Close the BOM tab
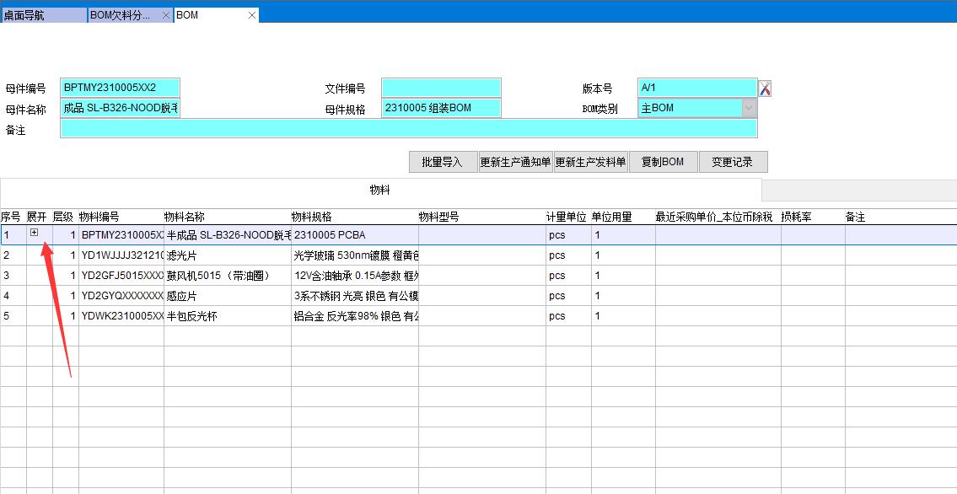The height and width of the screenshot is (494, 957). [251, 15]
